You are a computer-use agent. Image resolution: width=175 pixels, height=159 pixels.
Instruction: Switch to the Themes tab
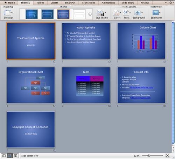click(x=25, y=2)
